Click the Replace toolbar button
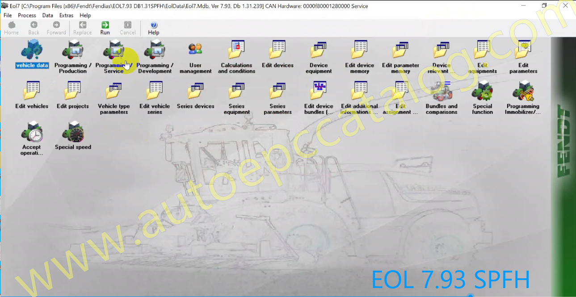 click(x=83, y=28)
